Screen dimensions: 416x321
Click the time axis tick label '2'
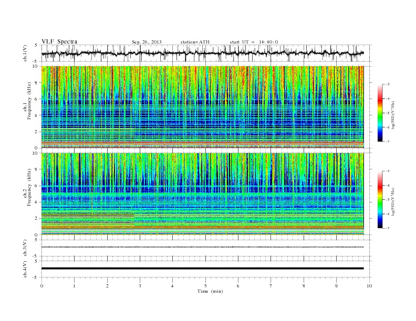[x=107, y=286]
